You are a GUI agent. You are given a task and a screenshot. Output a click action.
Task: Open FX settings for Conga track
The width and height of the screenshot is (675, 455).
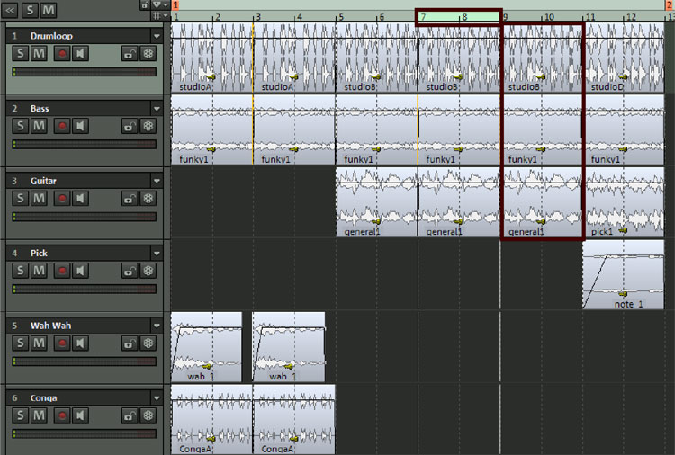pos(148,415)
